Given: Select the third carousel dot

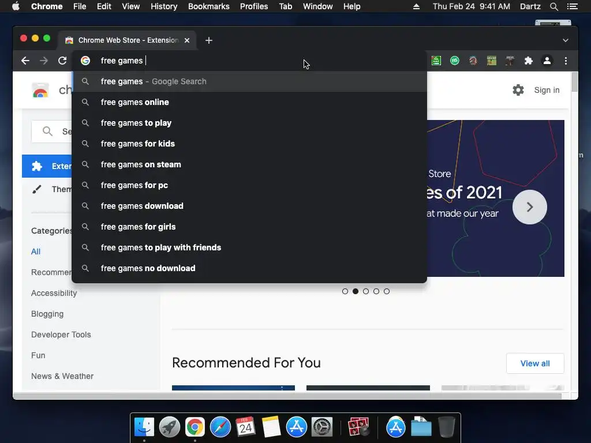Looking at the screenshot, I should 365,291.
